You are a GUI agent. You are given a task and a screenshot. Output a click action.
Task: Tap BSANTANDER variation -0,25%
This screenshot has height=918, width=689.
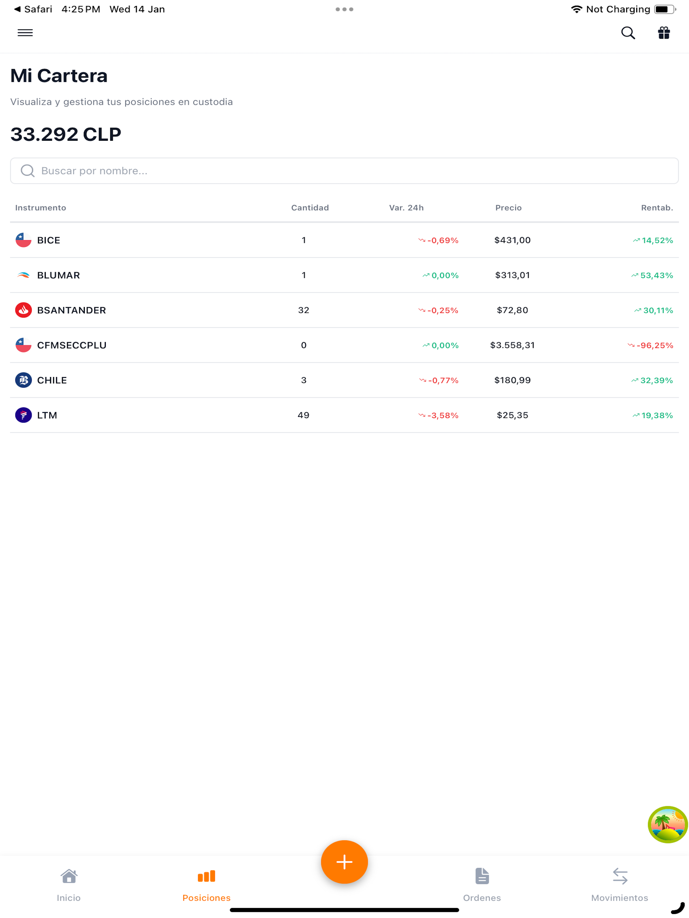438,311
